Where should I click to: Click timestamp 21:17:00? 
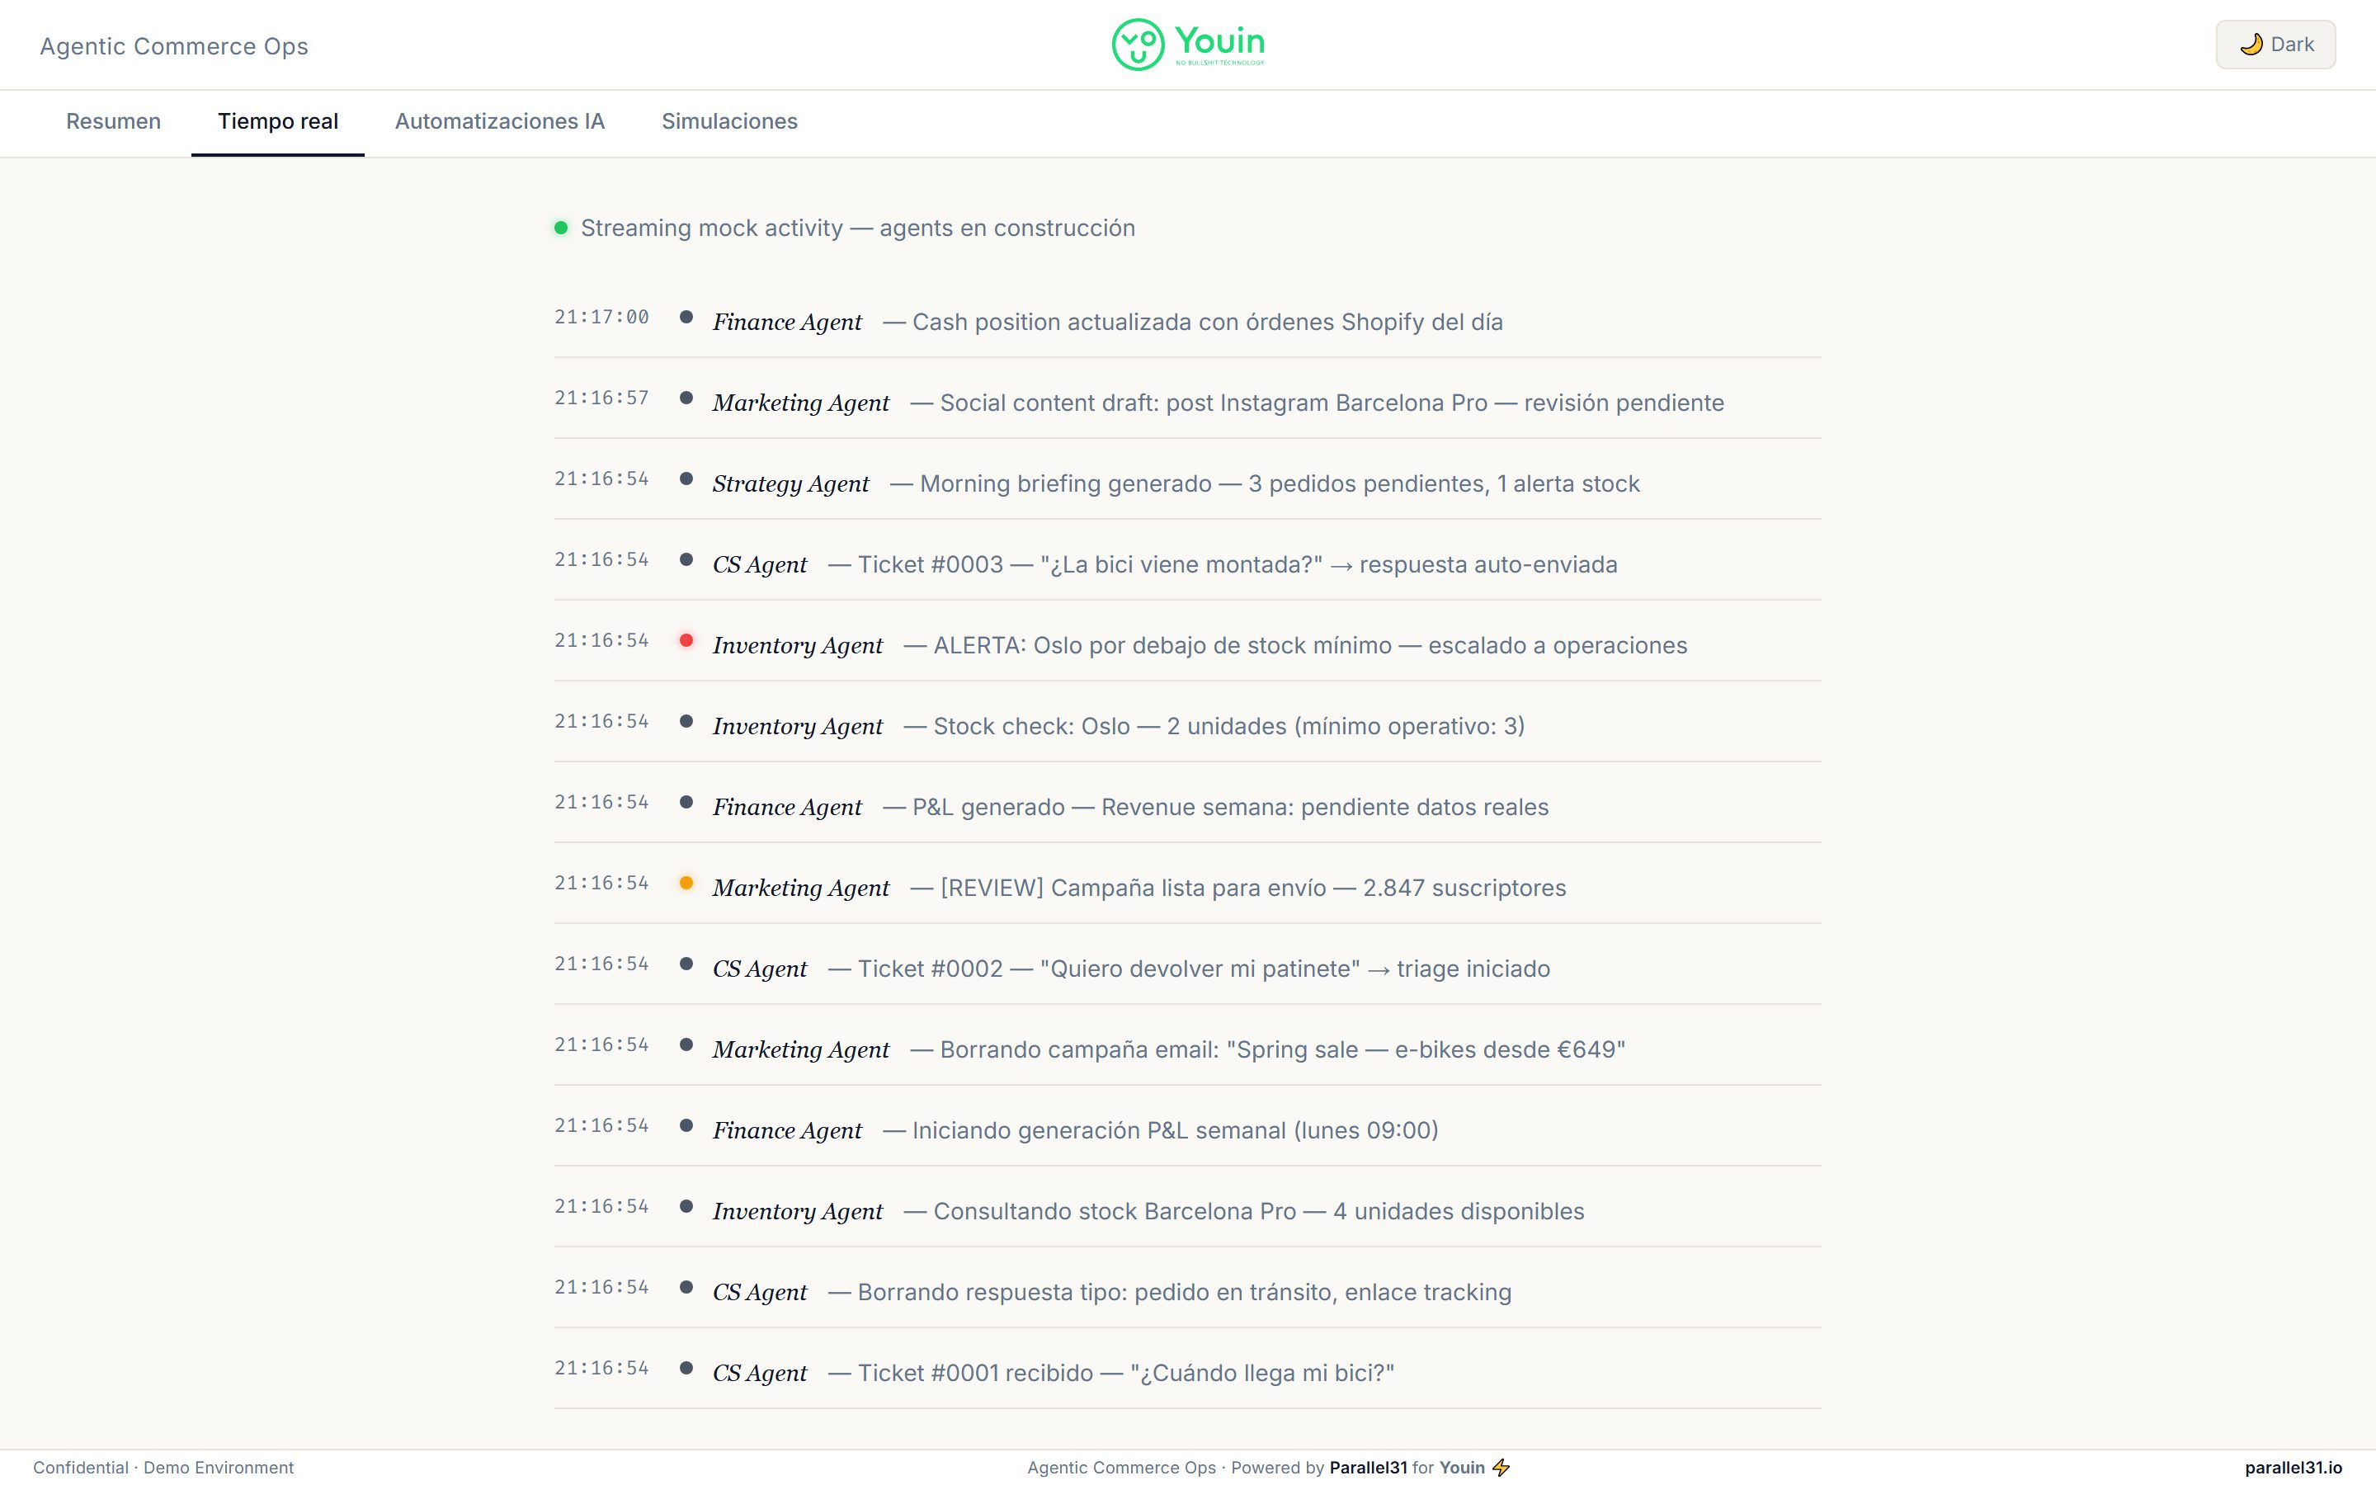[602, 318]
